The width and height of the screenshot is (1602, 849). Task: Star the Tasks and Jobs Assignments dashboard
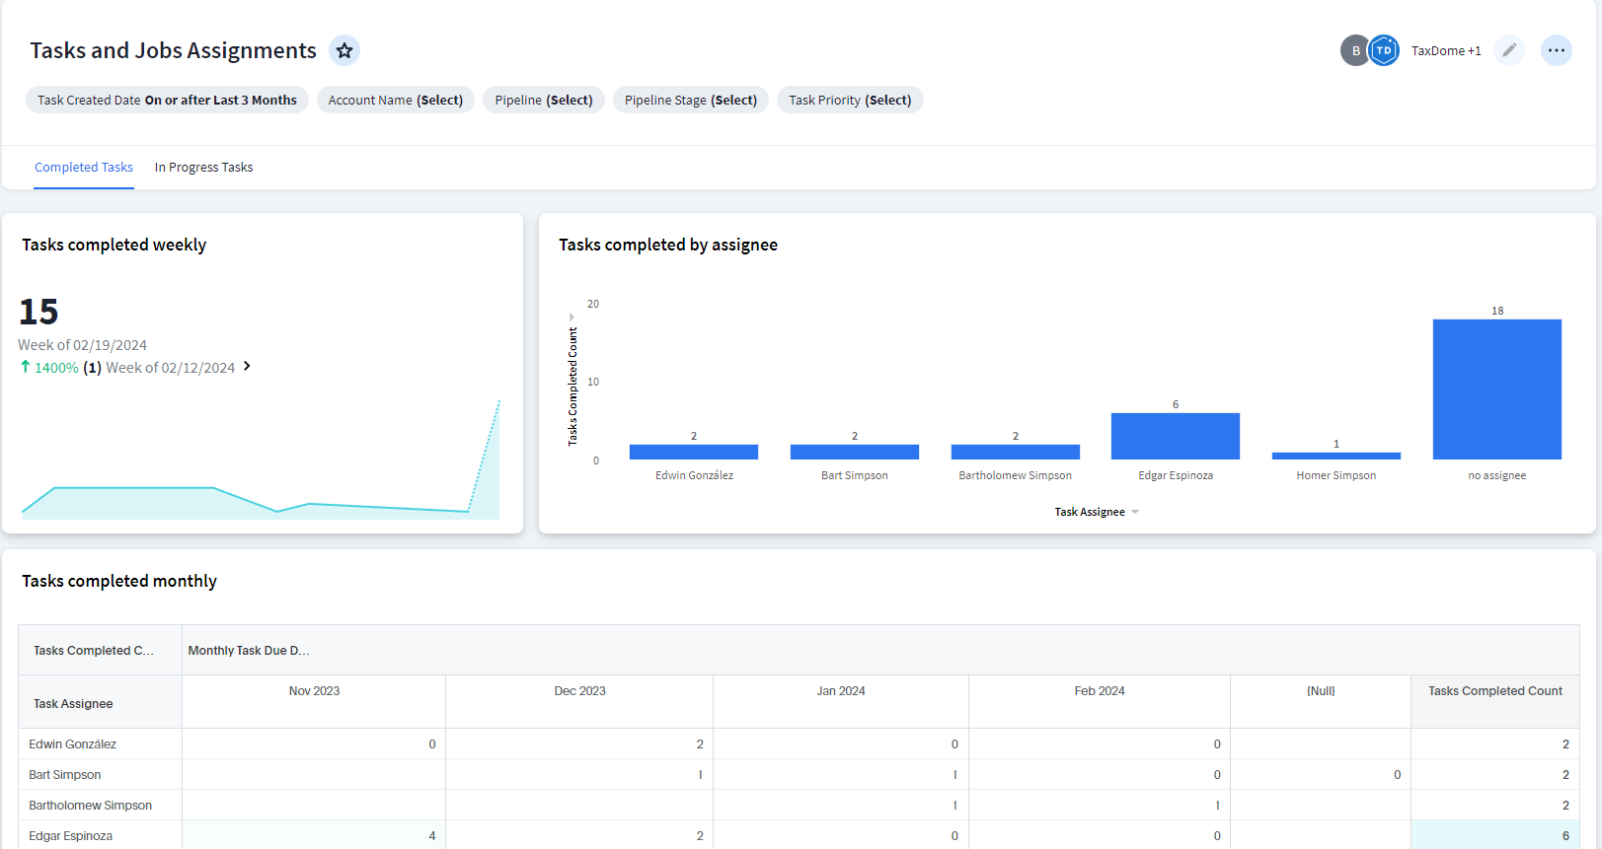coord(343,50)
